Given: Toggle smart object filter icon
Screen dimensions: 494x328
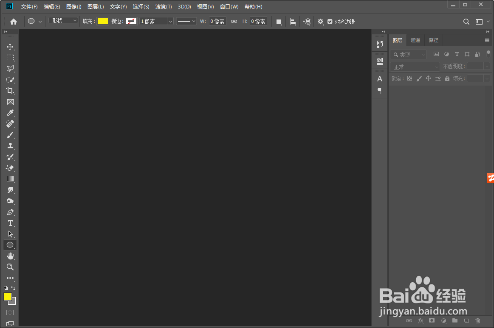Looking at the screenshot, I should pos(477,54).
